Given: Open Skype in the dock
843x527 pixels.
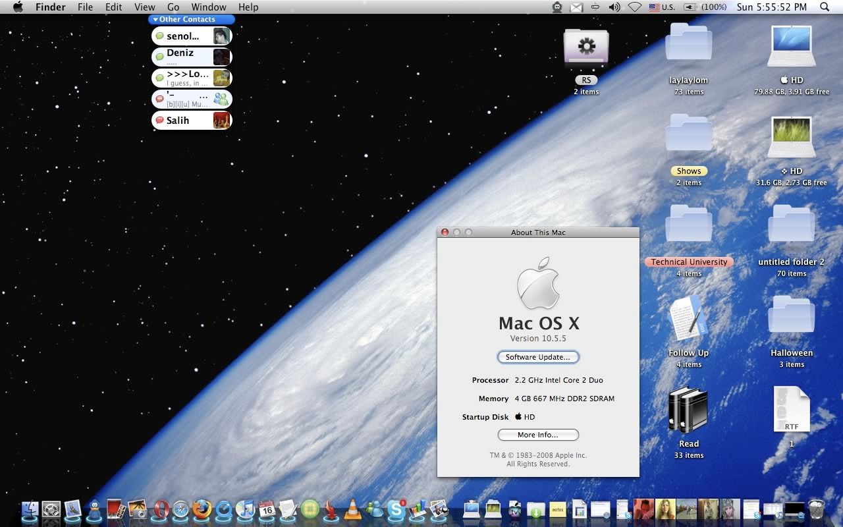Looking at the screenshot, I should pyautogui.click(x=396, y=509).
